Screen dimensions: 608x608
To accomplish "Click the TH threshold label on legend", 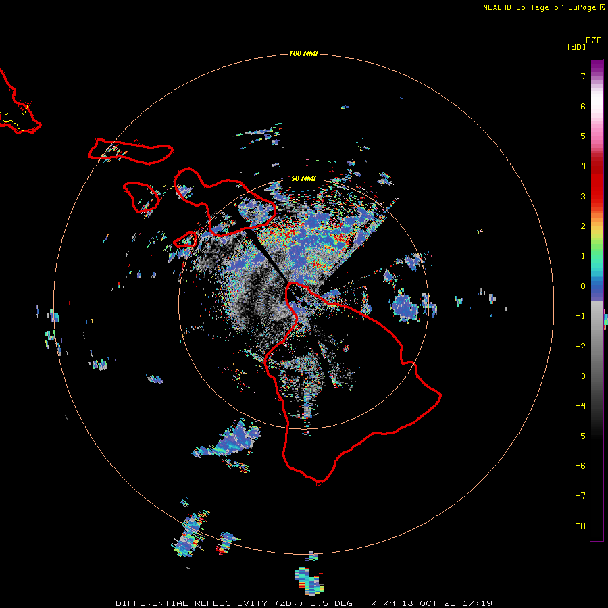I will (580, 526).
